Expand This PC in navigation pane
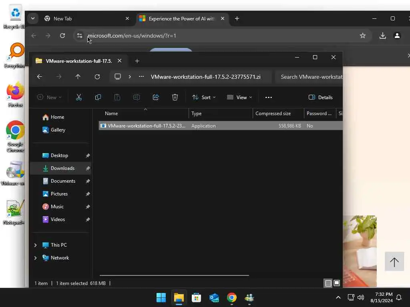410x307 pixels. coord(36,245)
